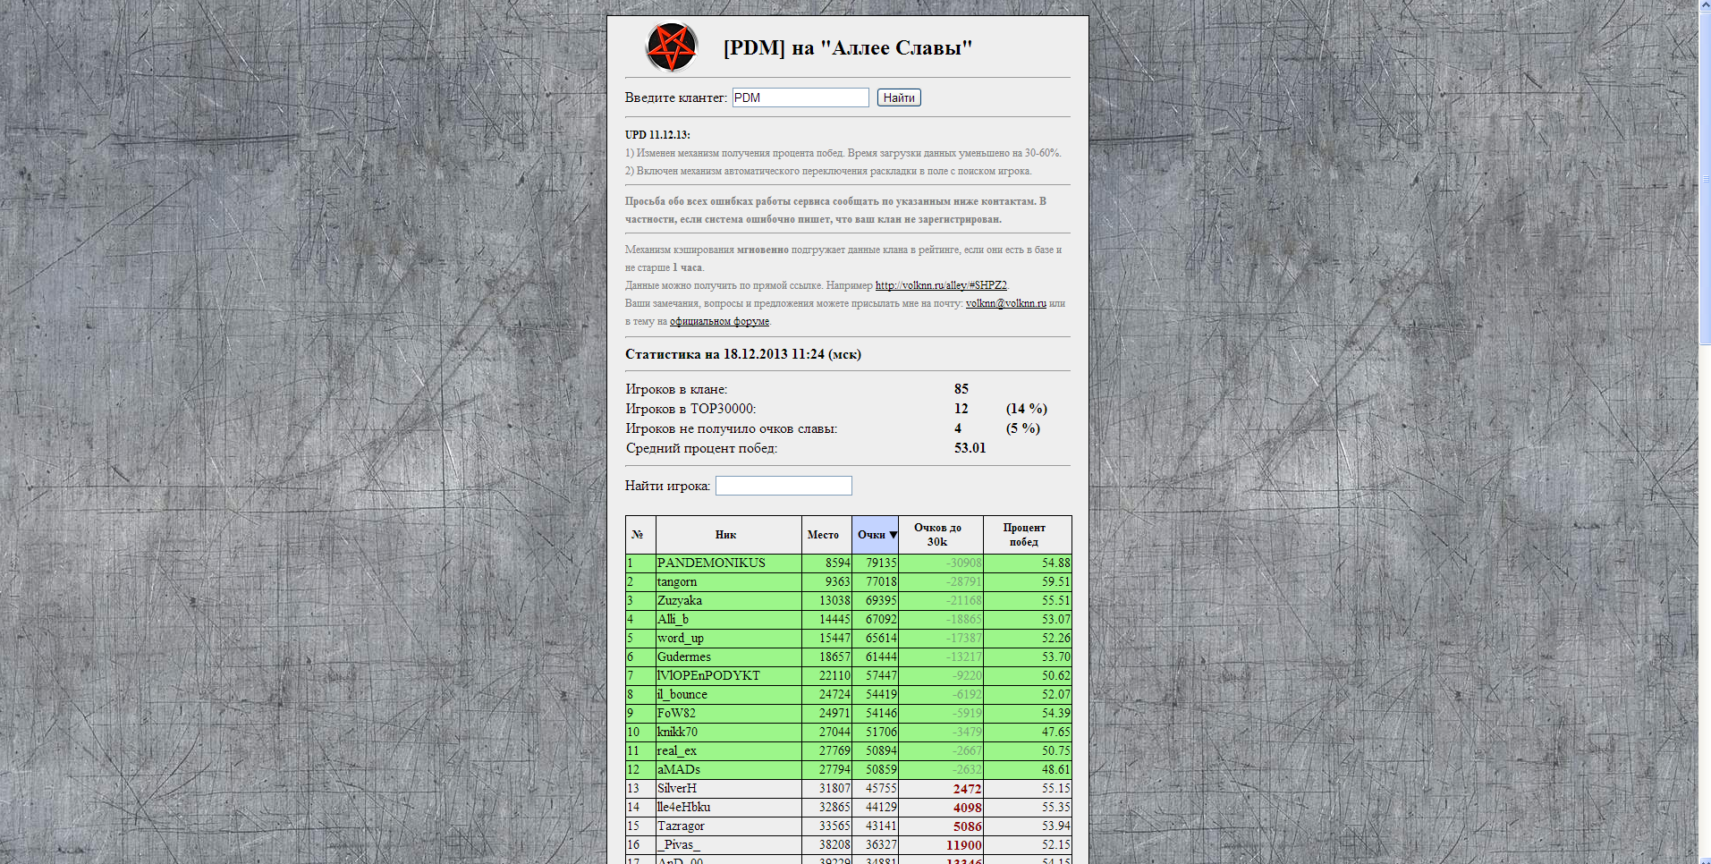Click the (14 %) percentage text
The width and height of the screenshot is (1711, 864).
(1027, 409)
